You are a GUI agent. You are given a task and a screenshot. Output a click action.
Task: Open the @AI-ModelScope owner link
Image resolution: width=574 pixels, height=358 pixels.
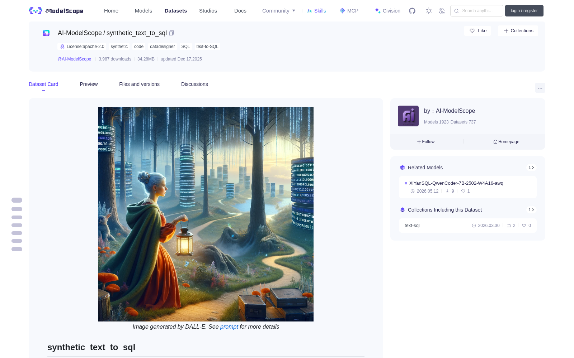(74, 59)
